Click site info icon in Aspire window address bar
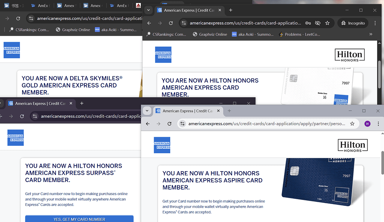 point(182,124)
